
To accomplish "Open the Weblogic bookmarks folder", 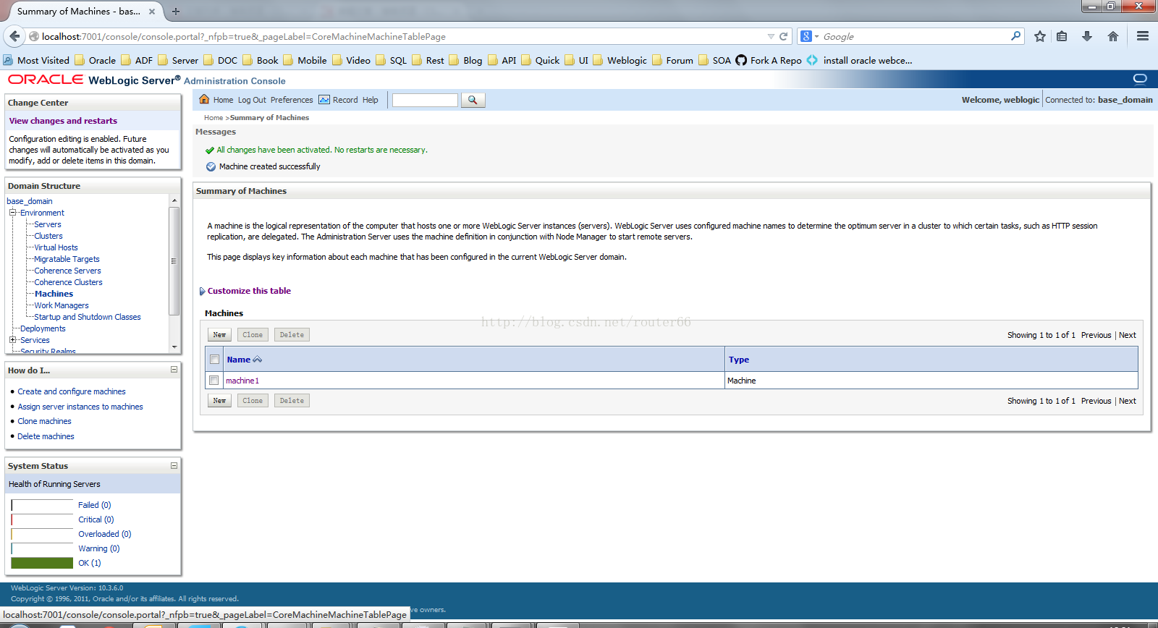I will click(x=620, y=60).
